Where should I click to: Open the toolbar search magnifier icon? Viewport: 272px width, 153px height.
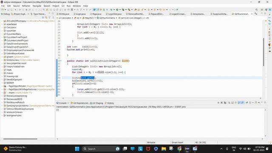[x=256, y=10]
